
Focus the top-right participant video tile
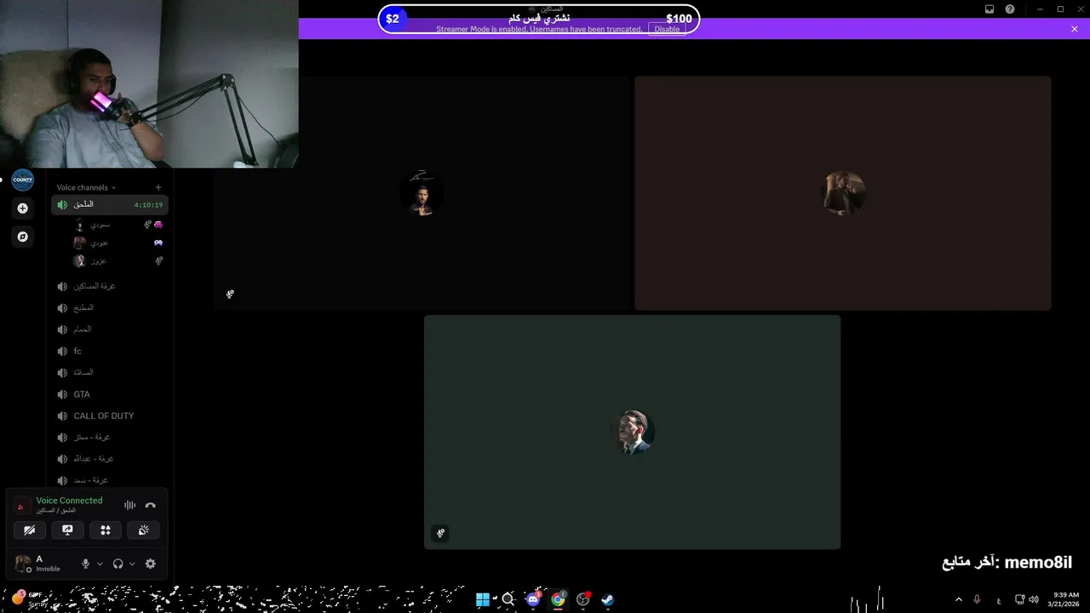[843, 193]
